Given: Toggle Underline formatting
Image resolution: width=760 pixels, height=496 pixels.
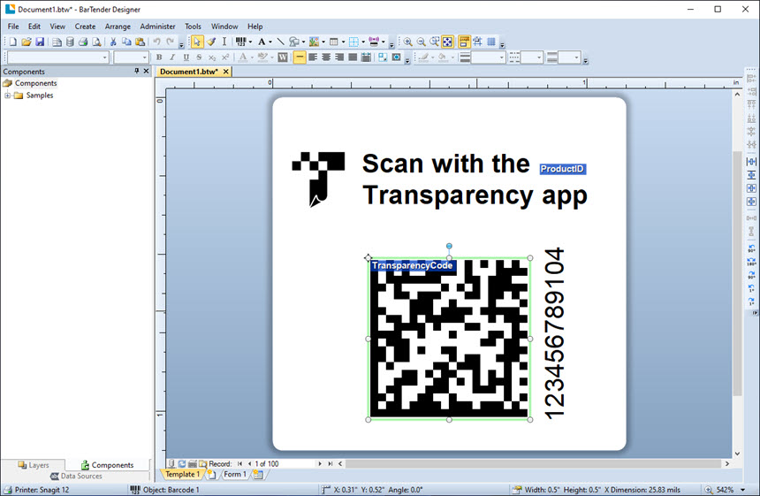Looking at the screenshot, I should (186, 57).
